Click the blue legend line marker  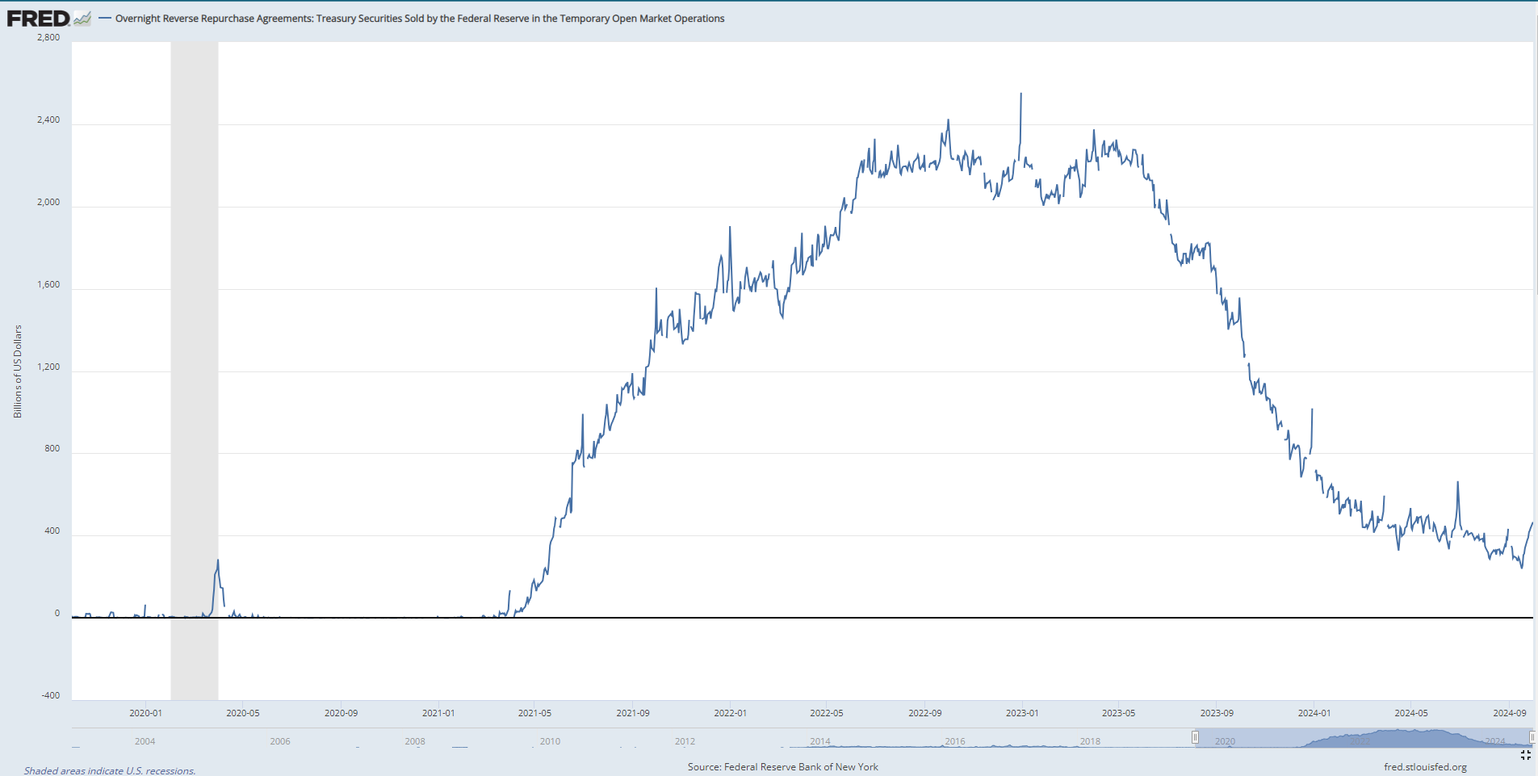[104, 19]
